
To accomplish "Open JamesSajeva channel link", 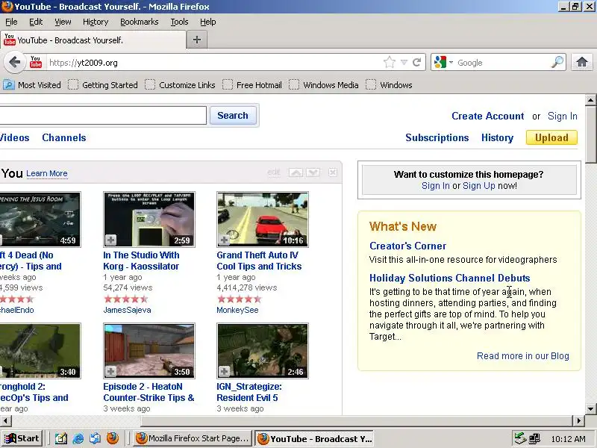I will pos(127,310).
